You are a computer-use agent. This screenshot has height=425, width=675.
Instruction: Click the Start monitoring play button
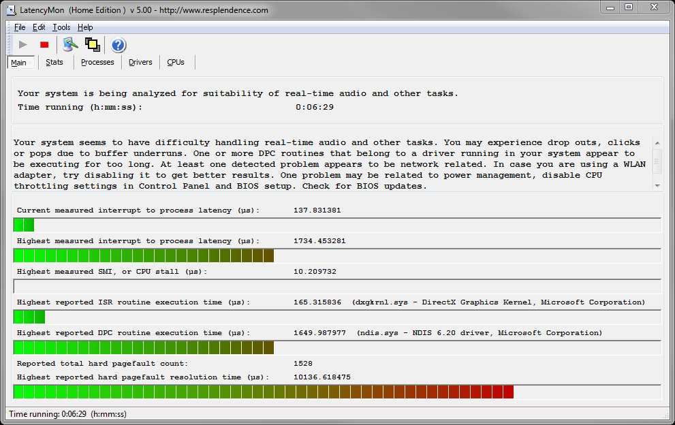click(23, 45)
